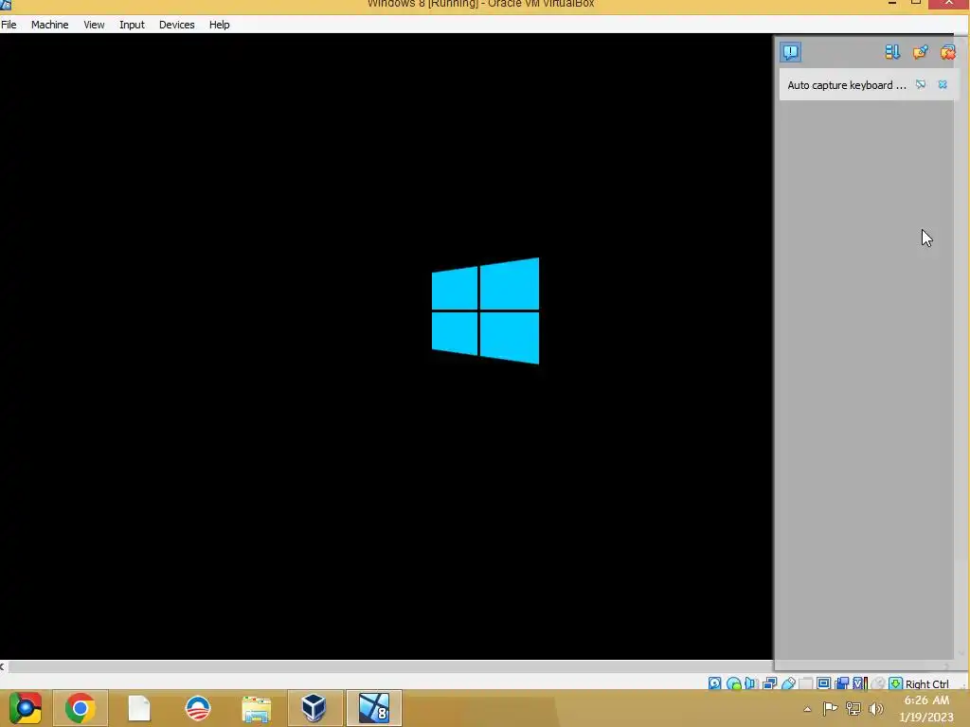Click the optical disc status icon
The height and width of the screenshot is (727, 970).
[x=734, y=683]
